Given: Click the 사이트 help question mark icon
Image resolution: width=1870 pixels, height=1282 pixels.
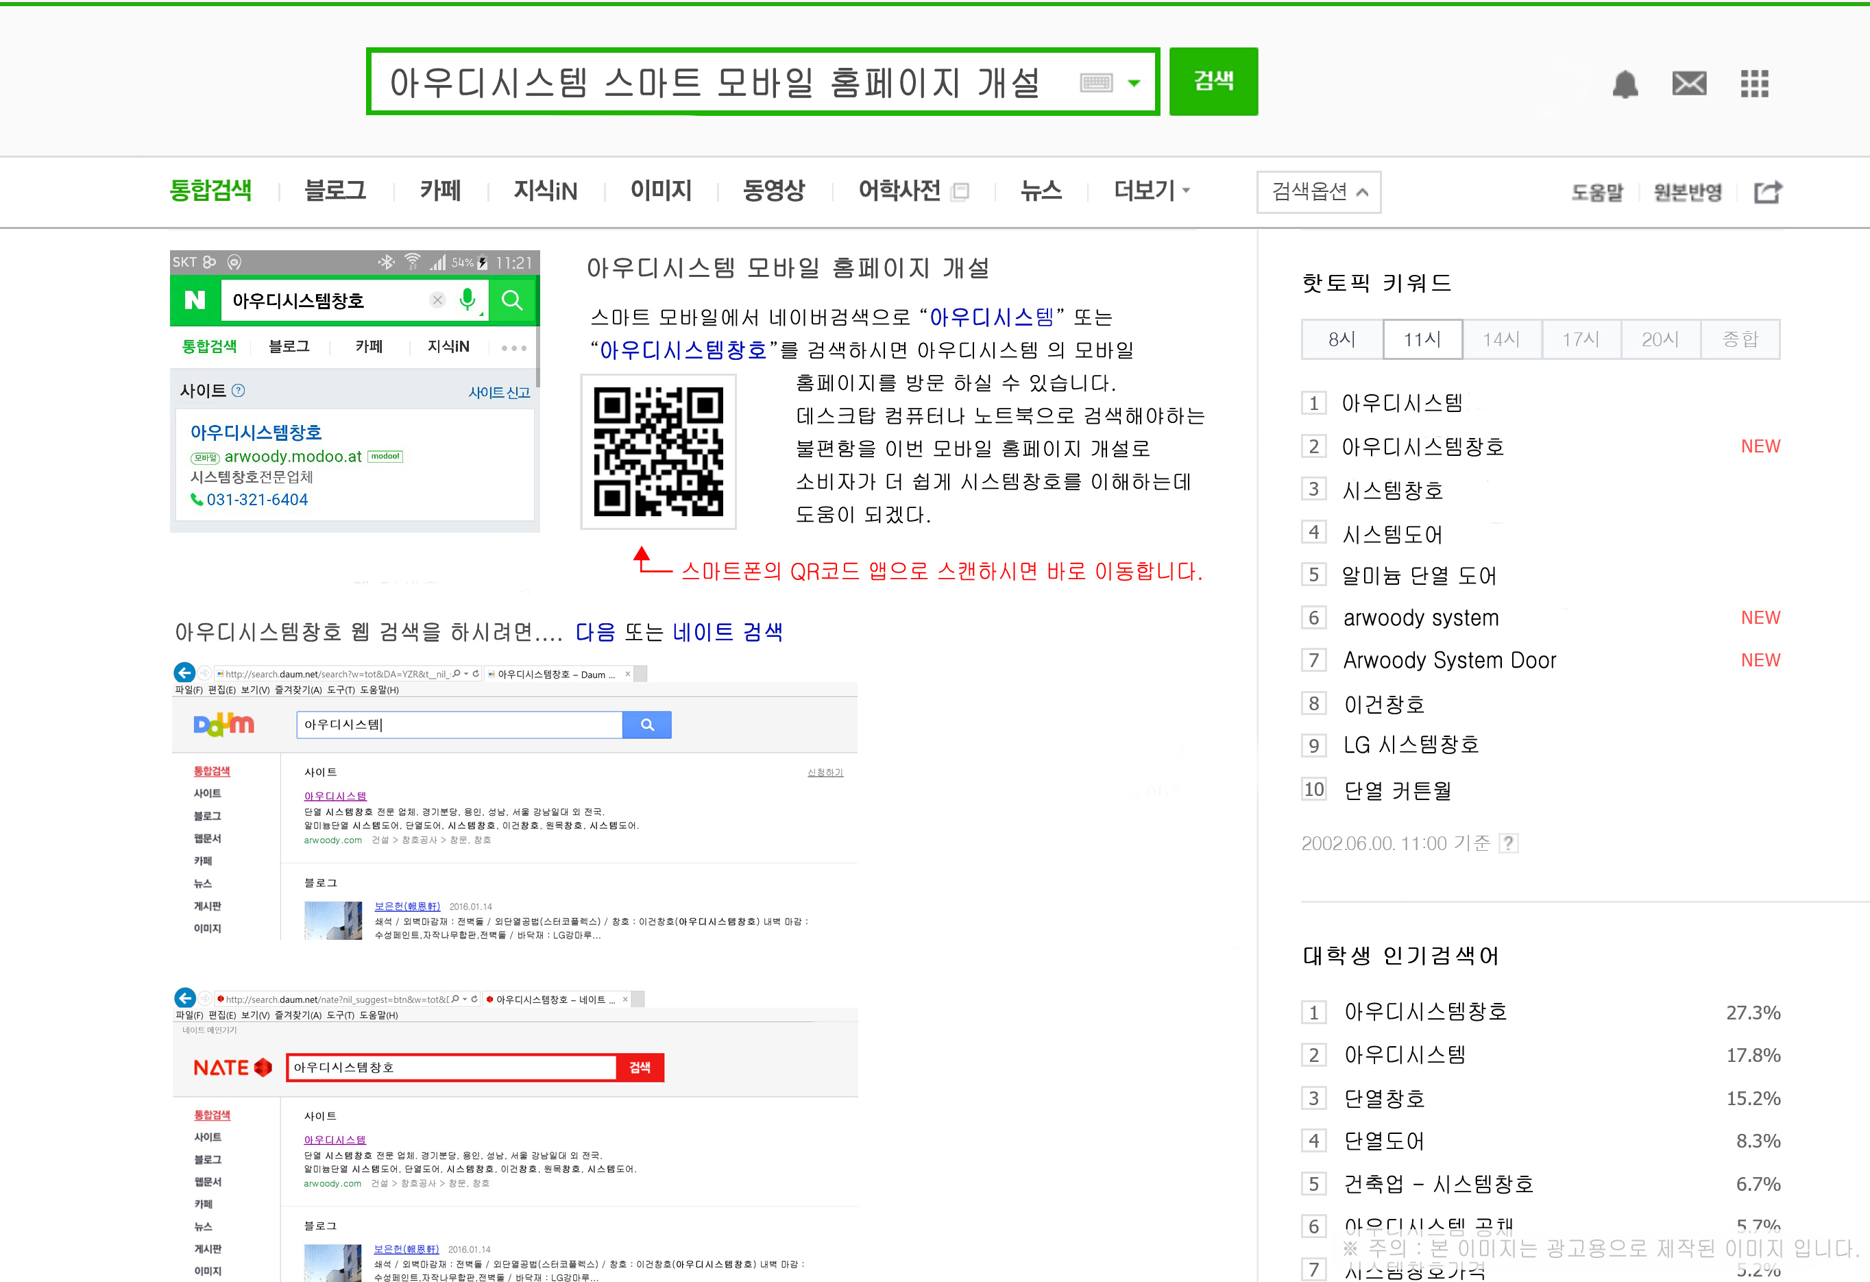Looking at the screenshot, I should point(238,390).
